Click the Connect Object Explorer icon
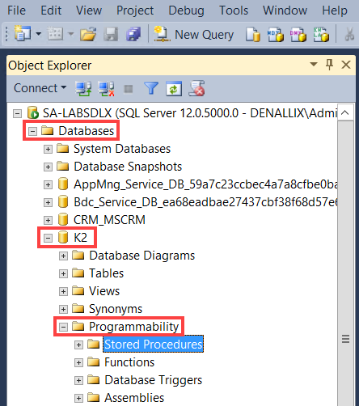 [x=83, y=88]
